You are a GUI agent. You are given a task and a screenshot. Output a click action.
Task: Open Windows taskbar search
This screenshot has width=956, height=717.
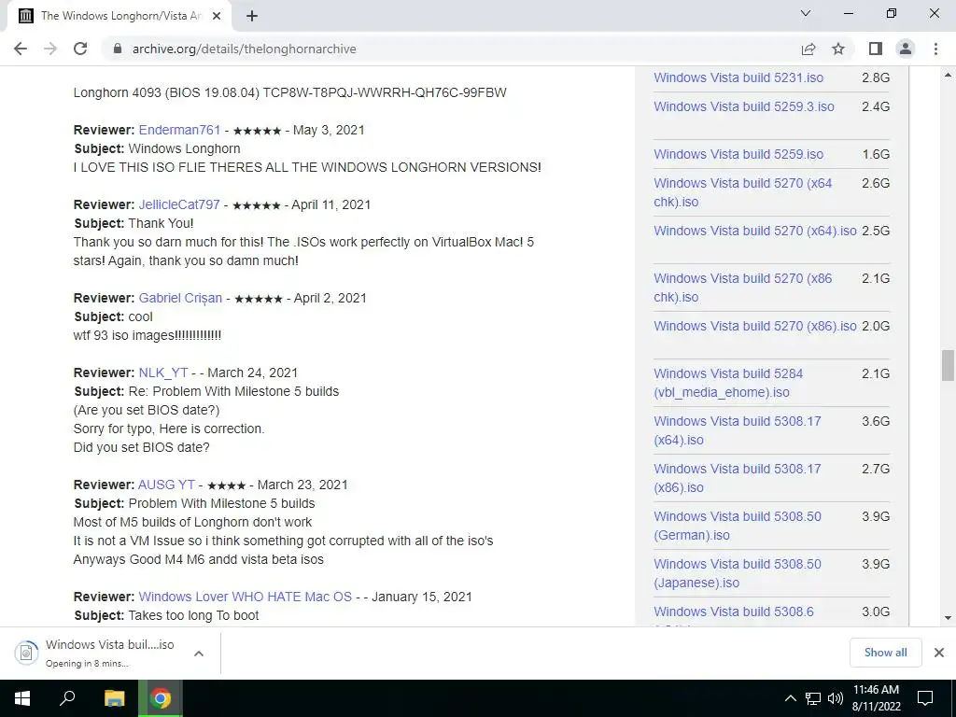tap(67, 698)
